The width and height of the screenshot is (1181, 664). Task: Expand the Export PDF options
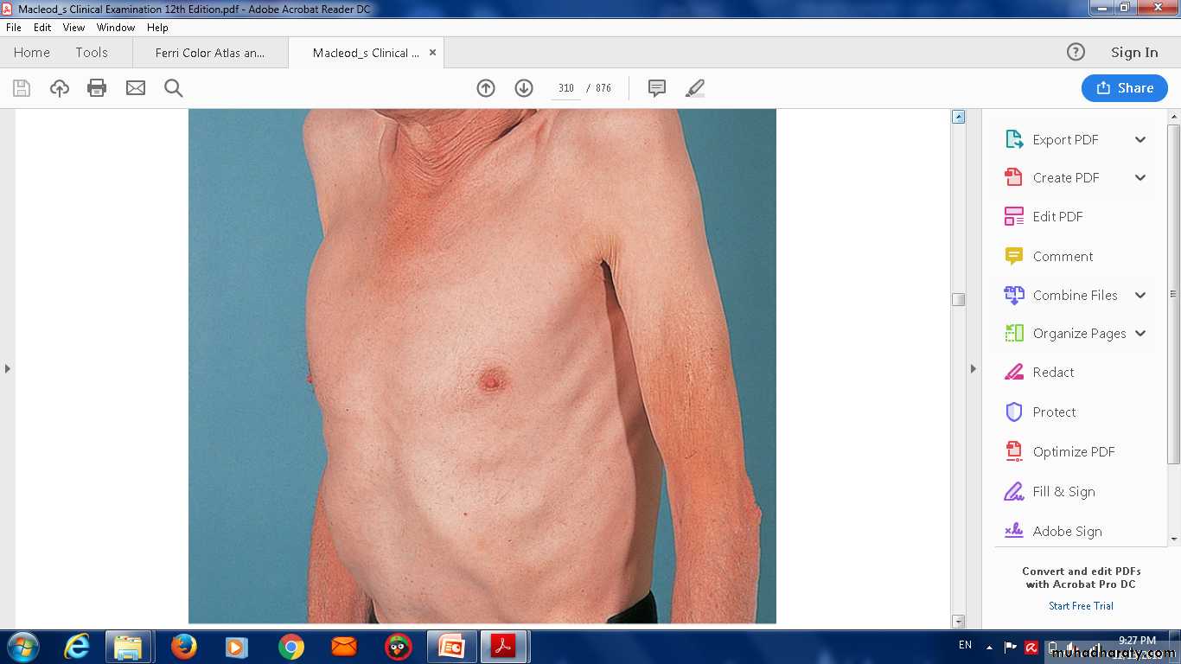(x=1140, y=140)
